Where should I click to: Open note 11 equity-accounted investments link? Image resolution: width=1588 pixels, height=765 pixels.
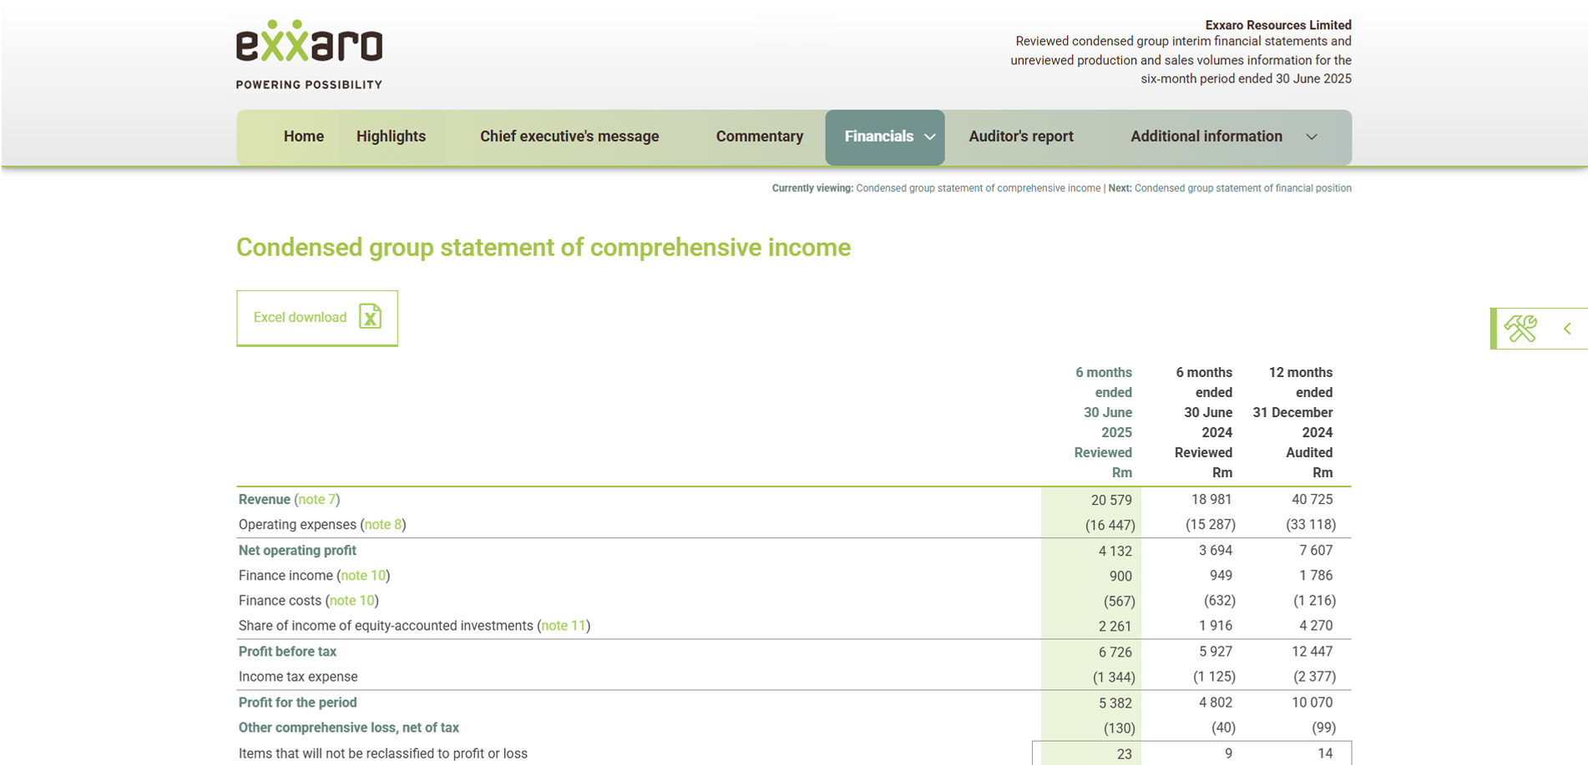(564, 626)
